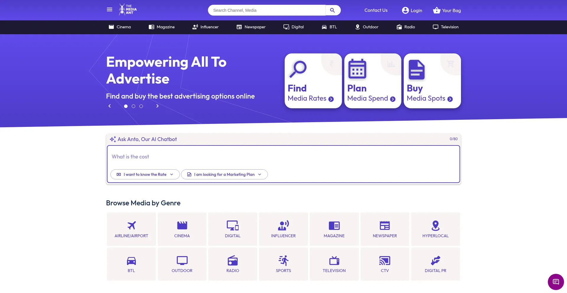Screen dimensions: 567x293
Task: Select the Airline/Airport genre tile
Action: pos(131,229)
